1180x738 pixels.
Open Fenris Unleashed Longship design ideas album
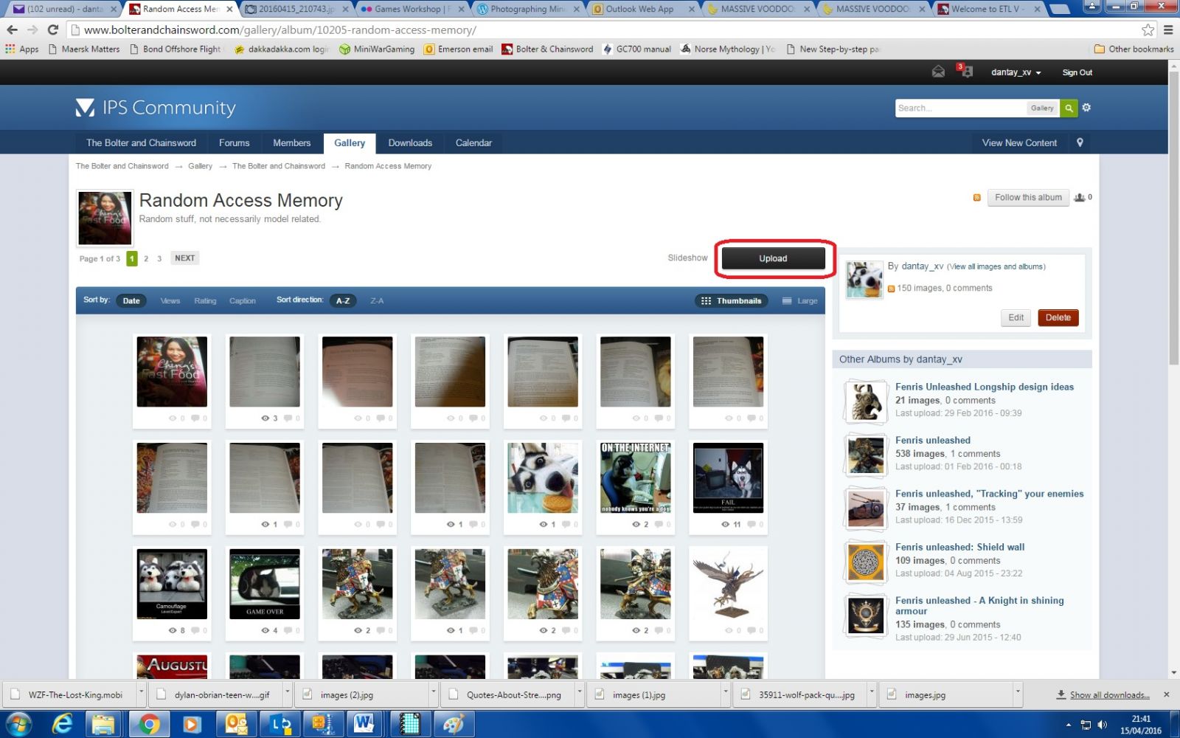tap(984, 387)
